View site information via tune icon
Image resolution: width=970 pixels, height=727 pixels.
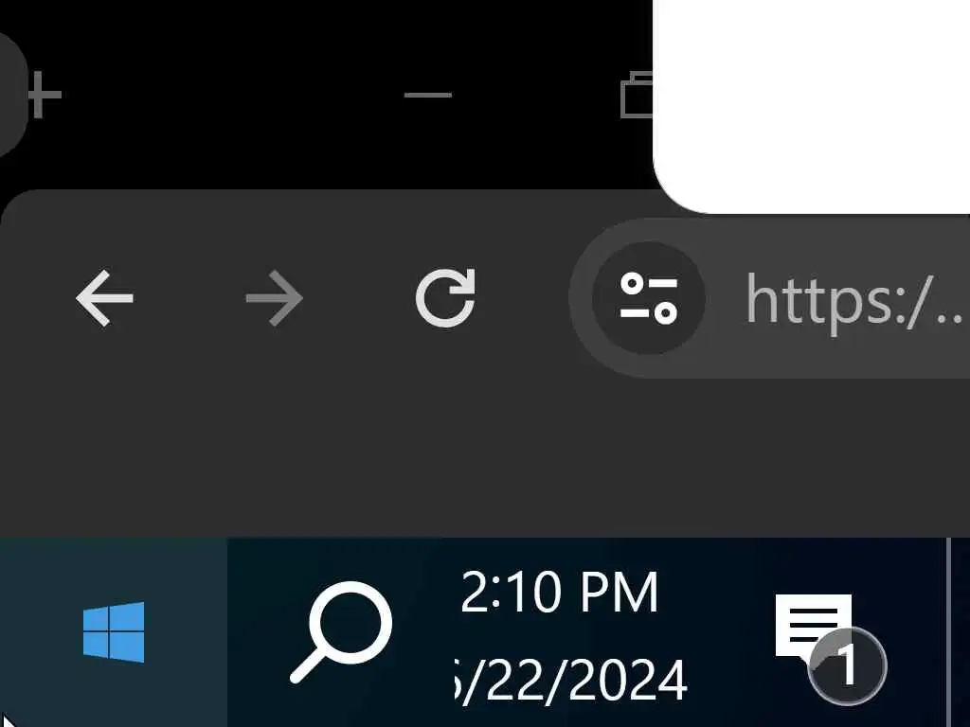point(648,298)
